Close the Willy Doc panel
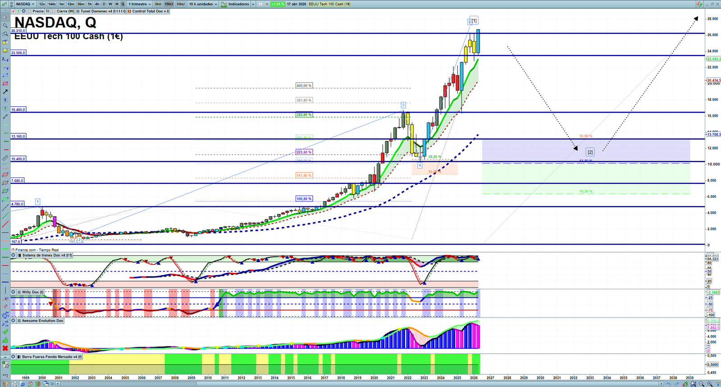The height and width of the screenshot is (387, 721). point(14,292)
